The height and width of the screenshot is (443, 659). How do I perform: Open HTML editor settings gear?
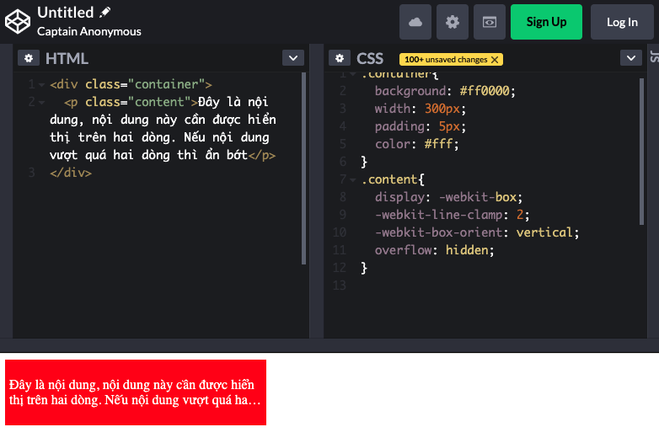tap(29, 58)
